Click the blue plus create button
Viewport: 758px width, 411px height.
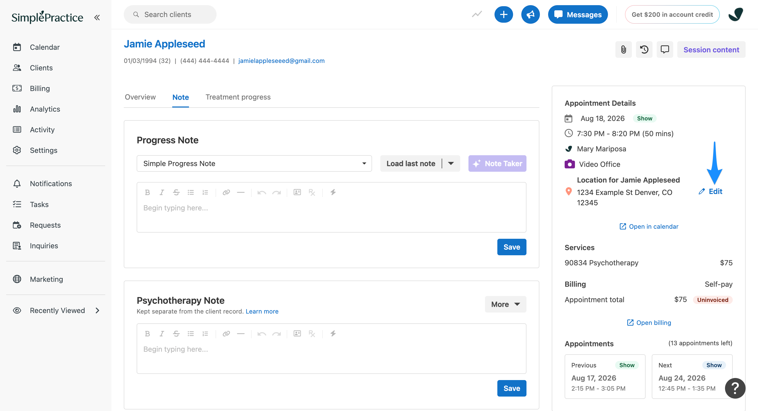point(504,14)
